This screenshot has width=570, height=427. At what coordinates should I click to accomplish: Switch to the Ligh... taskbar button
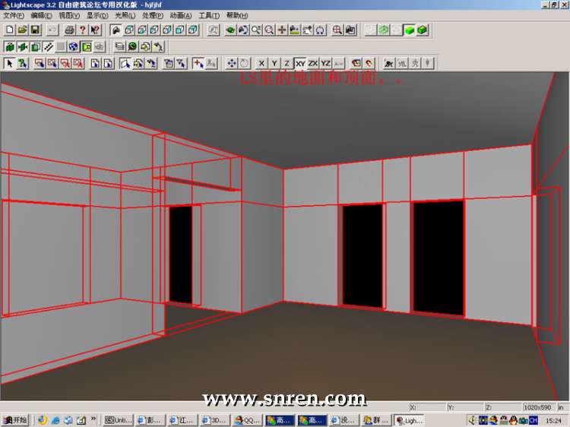[409, 420]
